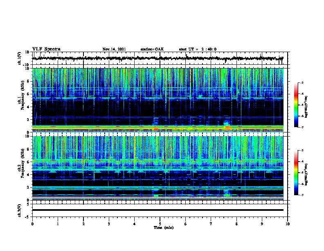Click the "-7" value on ch.2 colorbar

tap(301, 195)
